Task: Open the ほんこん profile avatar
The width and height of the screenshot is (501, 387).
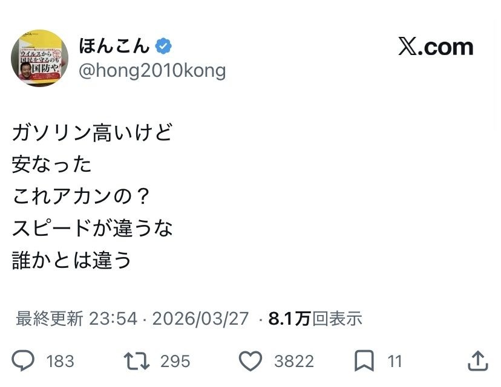Action: 39,58
